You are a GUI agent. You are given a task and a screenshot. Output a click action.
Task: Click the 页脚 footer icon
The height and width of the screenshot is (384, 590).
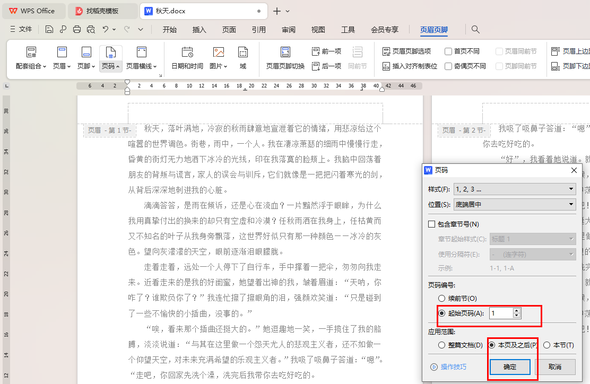point(86,52)
